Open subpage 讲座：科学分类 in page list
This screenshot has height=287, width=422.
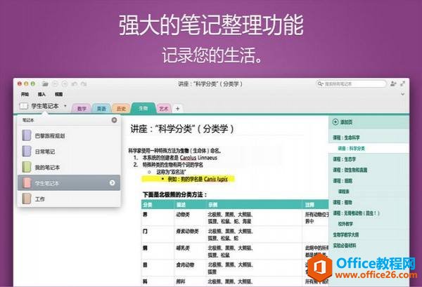click(x=369, y=149)
